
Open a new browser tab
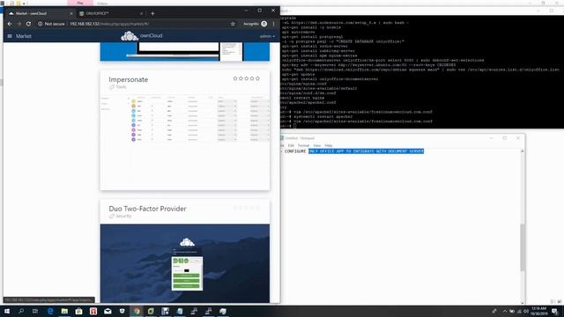coord(152,13)
